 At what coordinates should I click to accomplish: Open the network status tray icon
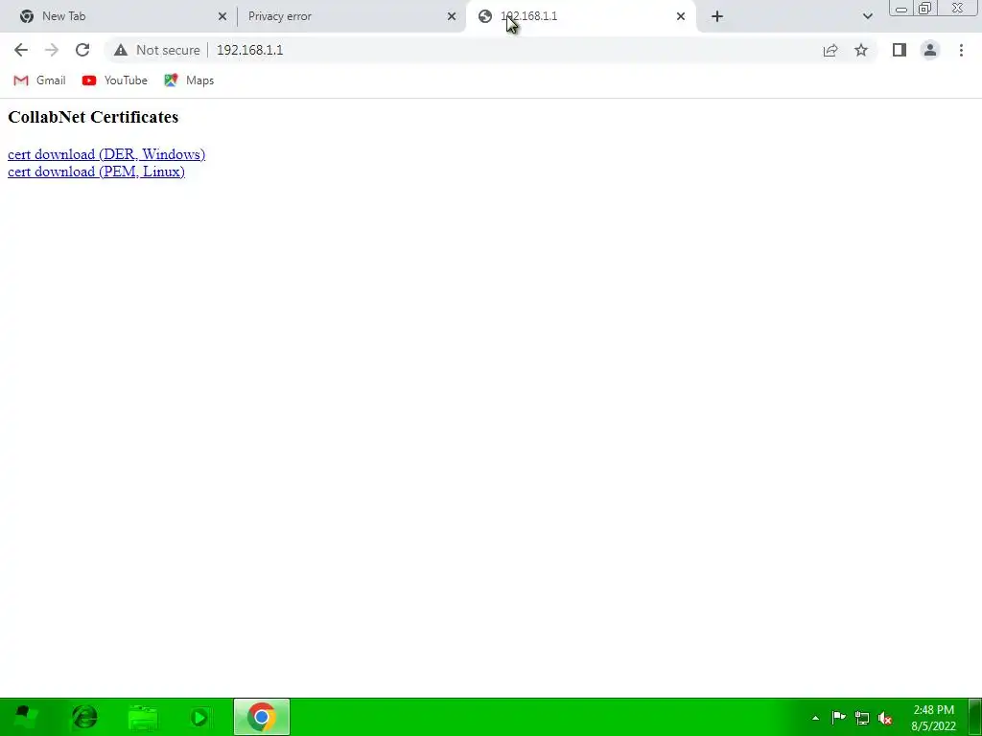point(862,718)
